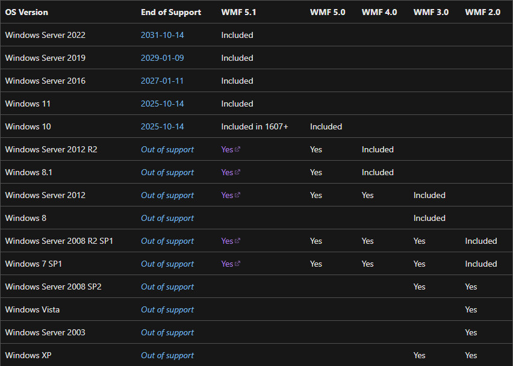Open Out of support link for Windows Server 2012 R2

point(167,149)
